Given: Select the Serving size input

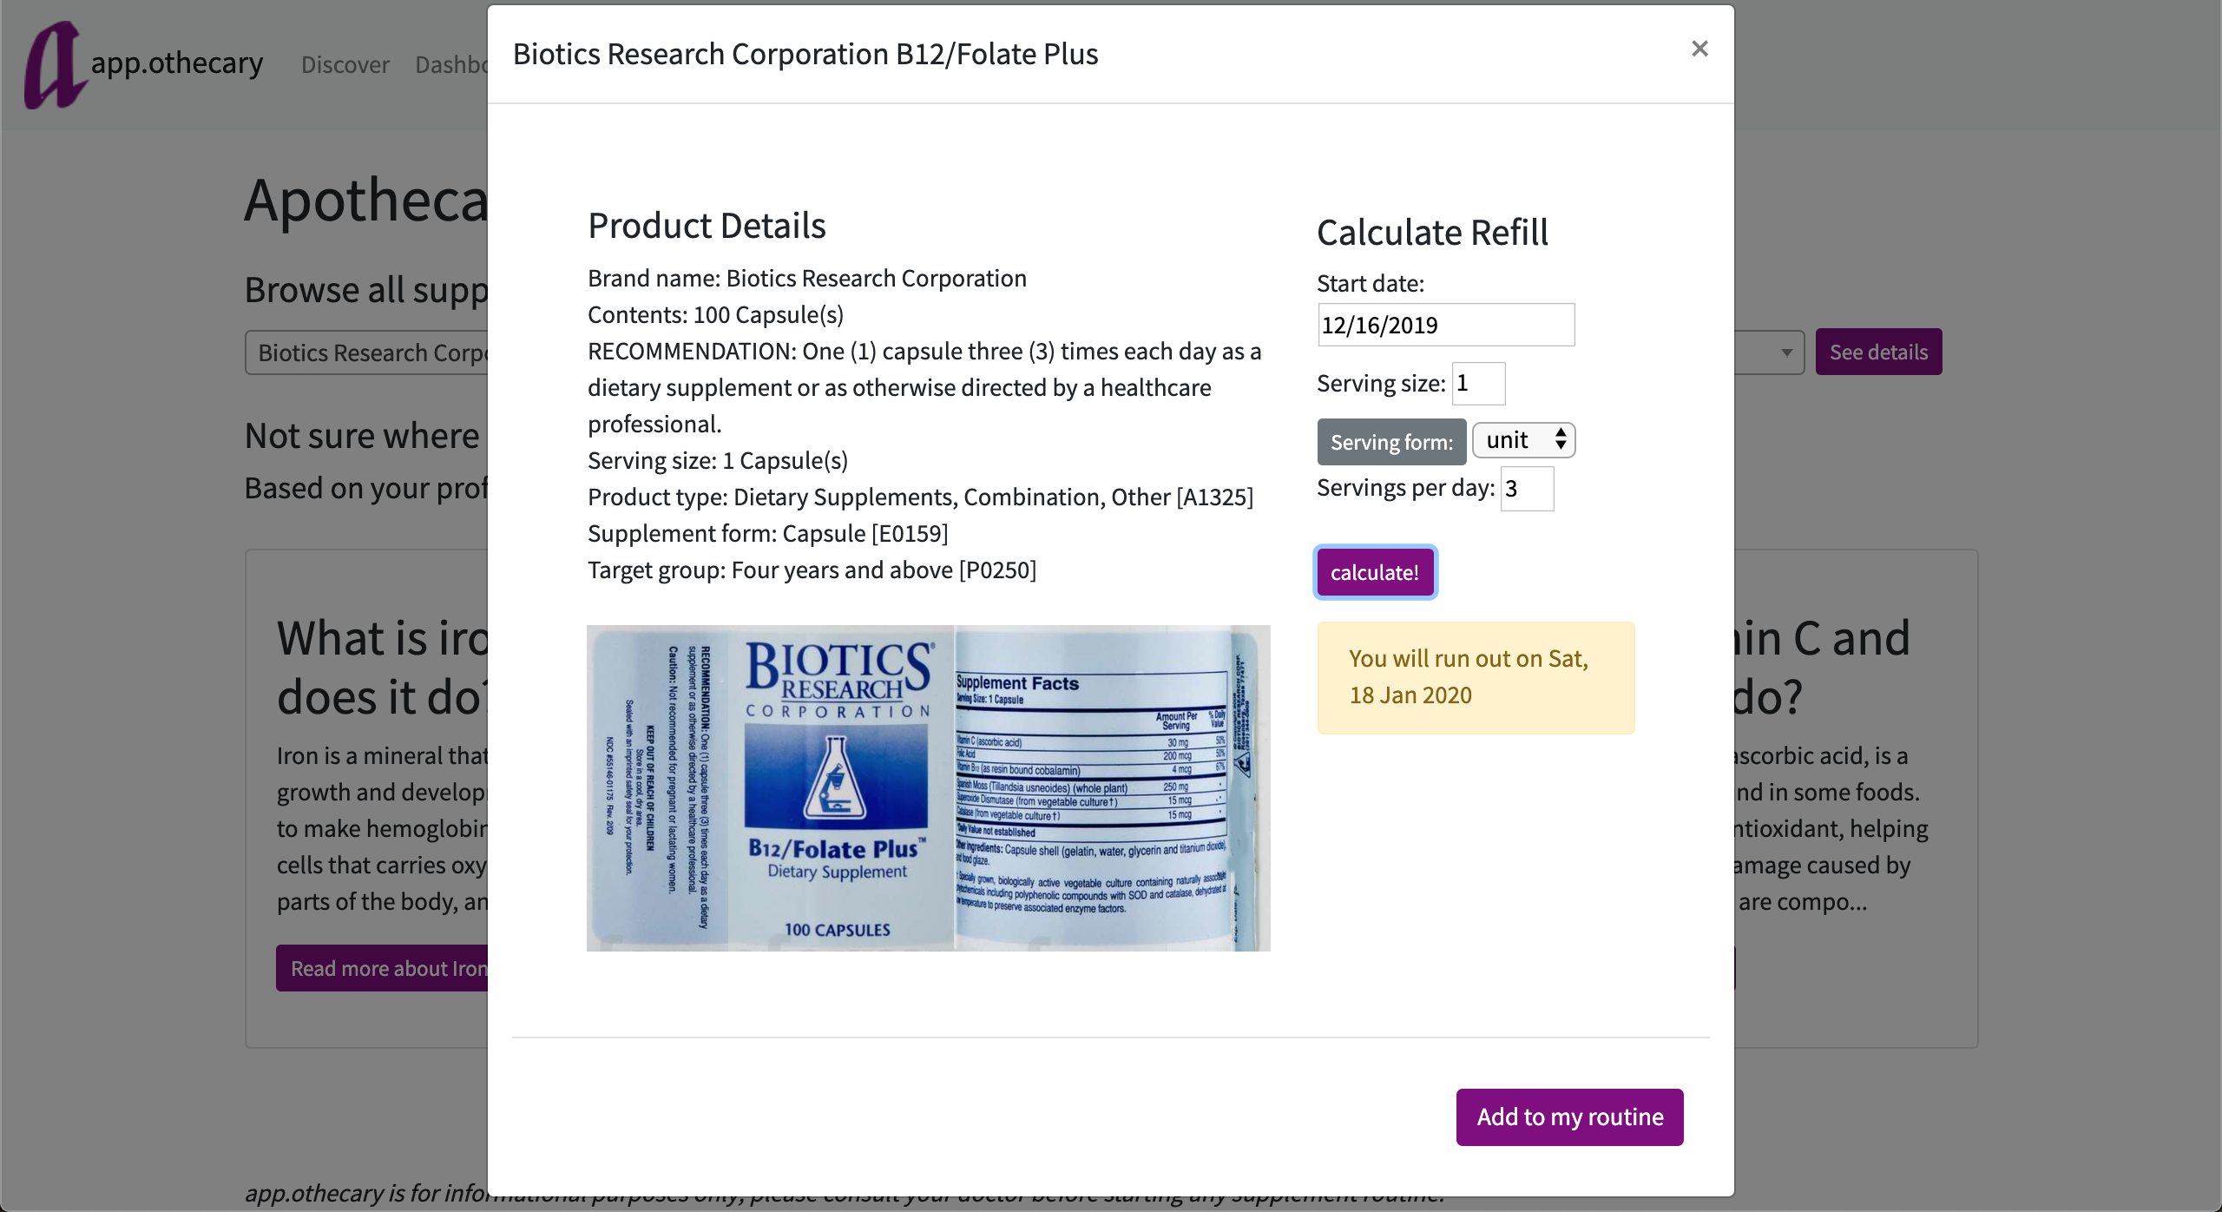Looking at the screenshot, I should click(1478, 383).
